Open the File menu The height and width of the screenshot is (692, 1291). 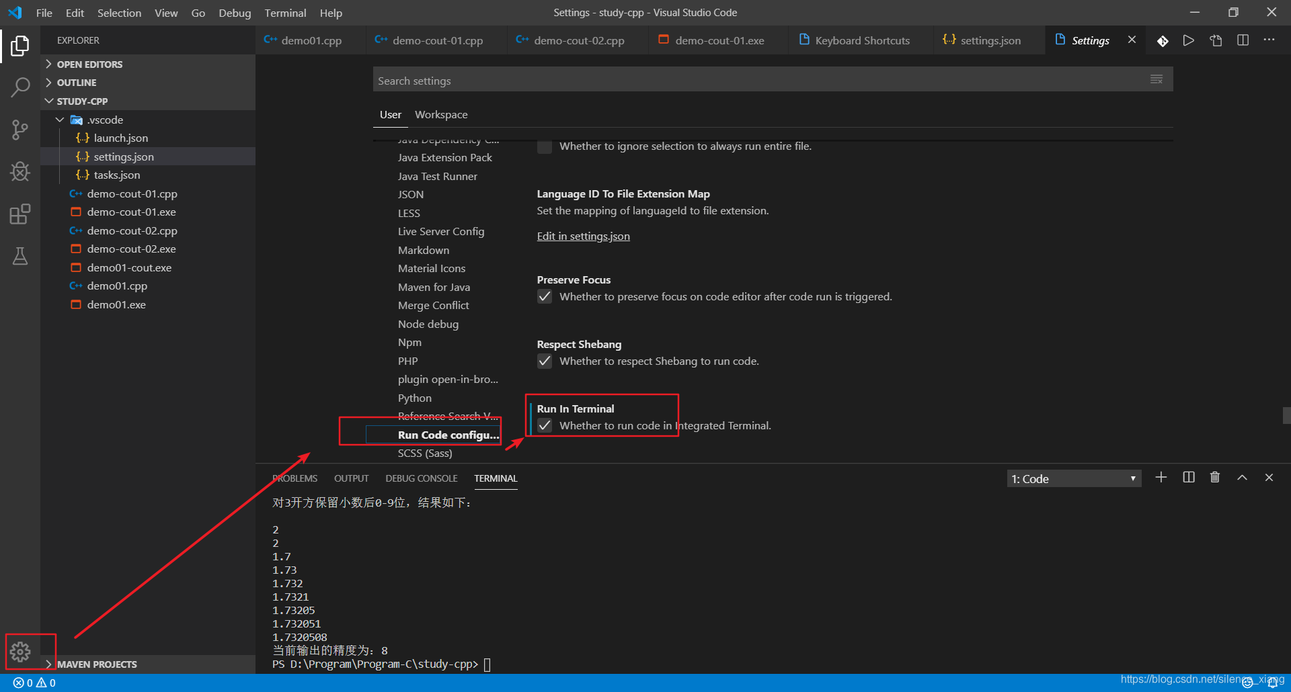44,13
